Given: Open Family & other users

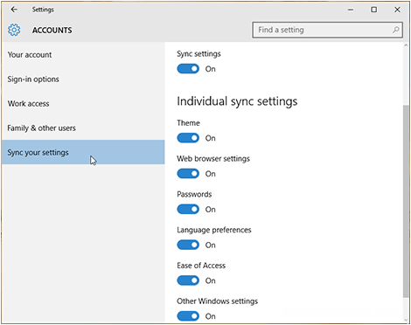Looking at the screenshot, I should point(83,128).
